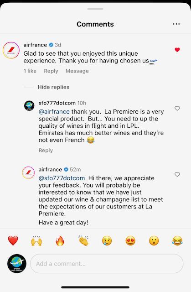Insert the fire emoji
Image resolution: width=191 pixels, height=292 pixels.
60,240
